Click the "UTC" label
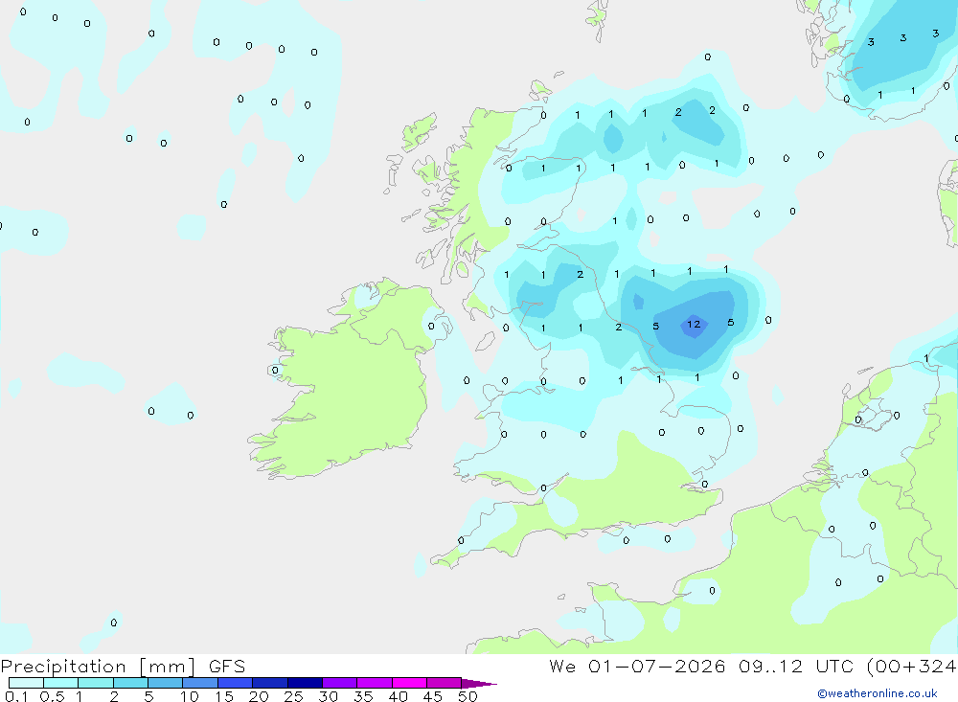Image resolution: width=958 pixels, height=702 pixels. (835, 667)
